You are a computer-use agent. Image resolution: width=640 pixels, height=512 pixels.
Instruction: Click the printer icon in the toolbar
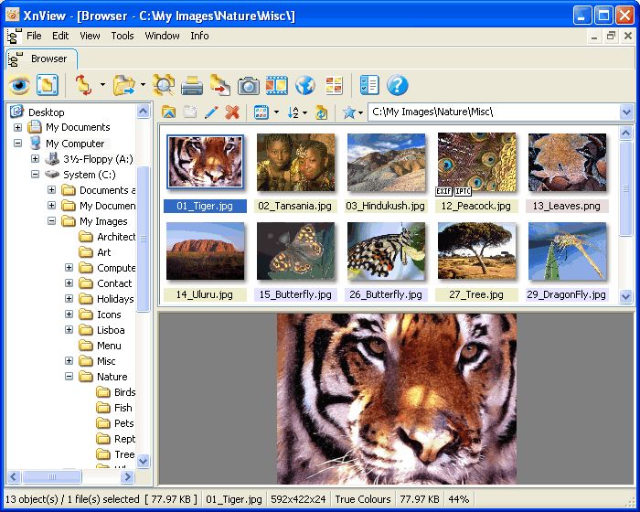191,86
